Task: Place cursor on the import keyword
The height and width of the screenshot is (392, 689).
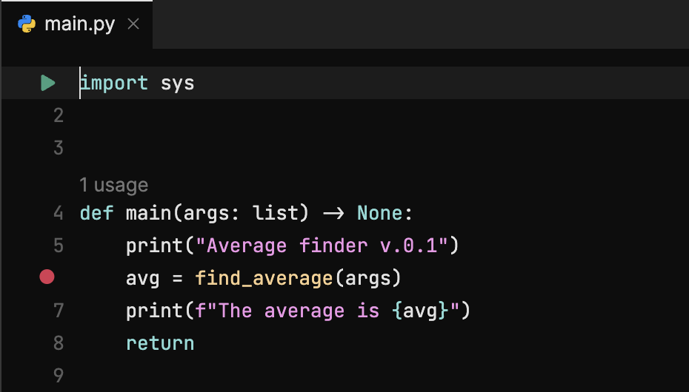Action: [115, 83]
